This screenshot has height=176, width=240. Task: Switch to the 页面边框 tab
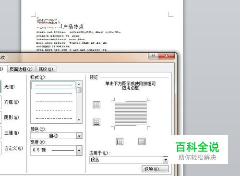pyautogui.click(x=21, y=69)
